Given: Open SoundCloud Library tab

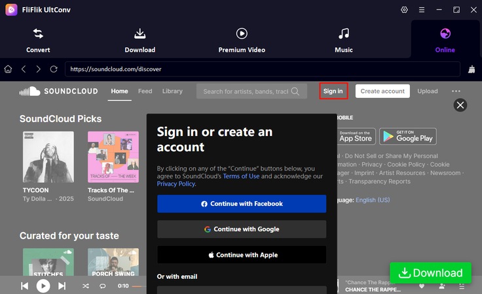Looking at the screenshot, I should [172, 91].
